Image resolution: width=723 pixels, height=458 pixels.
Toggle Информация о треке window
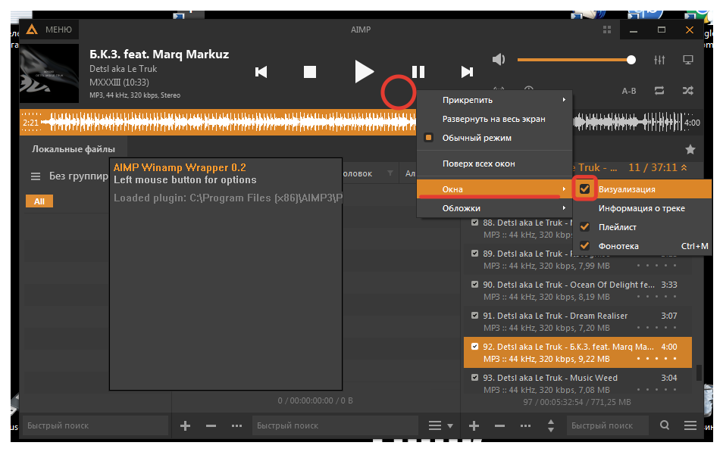(642, 208)
